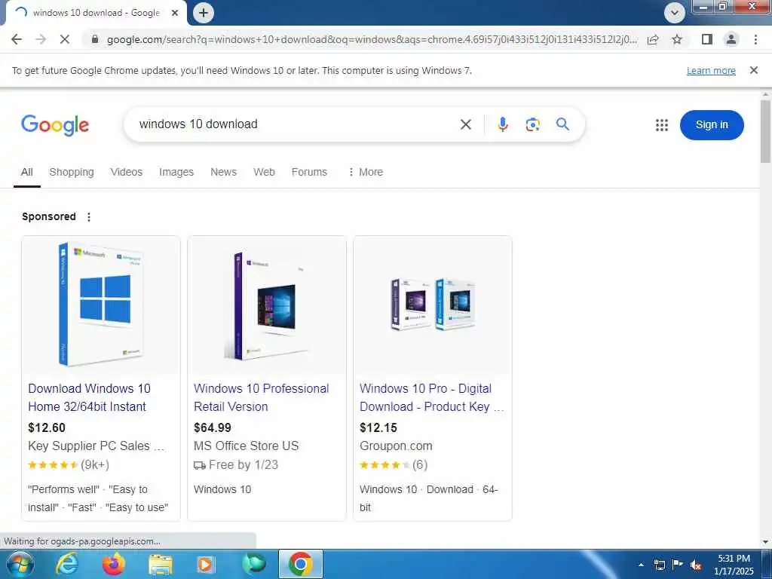Click Groupon.com seller name

396,446
